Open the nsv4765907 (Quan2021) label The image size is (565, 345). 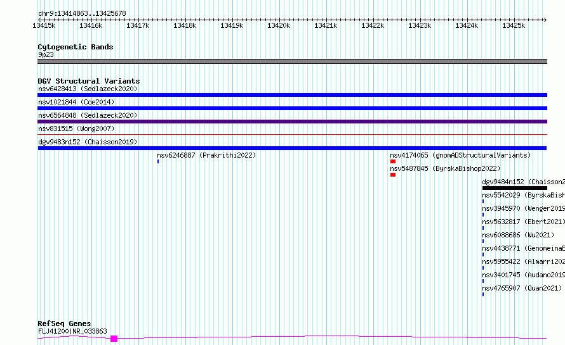point(522,288)
